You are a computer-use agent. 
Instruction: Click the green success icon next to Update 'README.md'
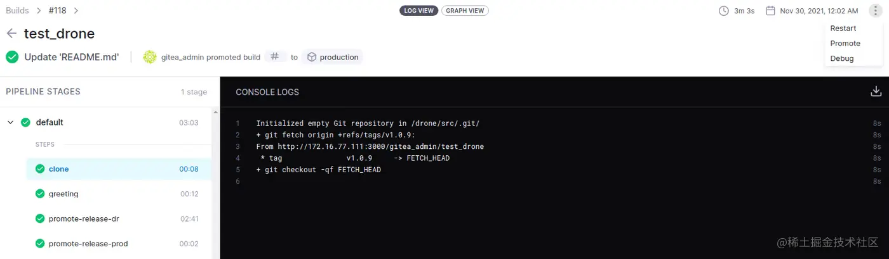[x=12, y=57]
